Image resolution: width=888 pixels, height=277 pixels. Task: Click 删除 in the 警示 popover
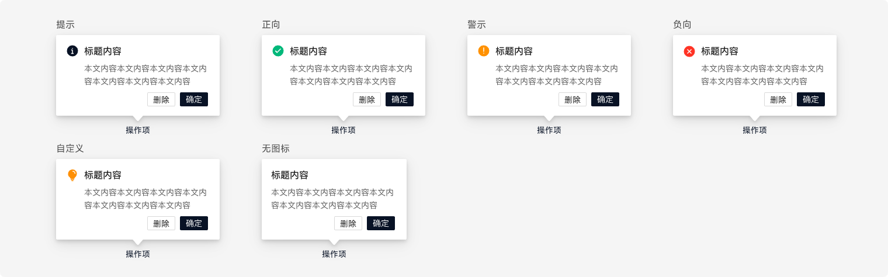click(573, 99)
